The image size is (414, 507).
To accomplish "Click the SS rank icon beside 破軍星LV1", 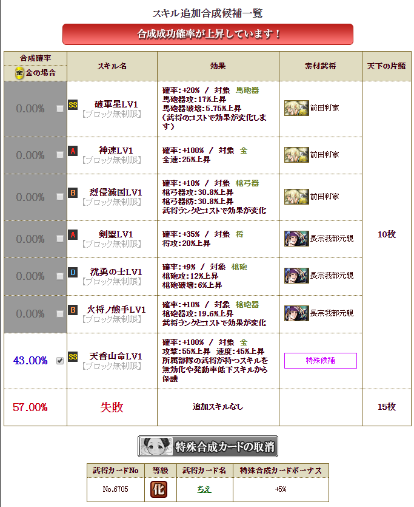I will pyautogui.click(x=73, y=105).
